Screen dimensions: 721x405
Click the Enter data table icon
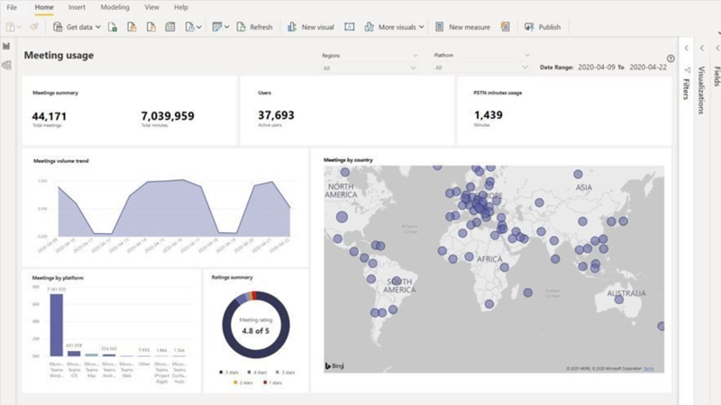(x=170, y=27)
